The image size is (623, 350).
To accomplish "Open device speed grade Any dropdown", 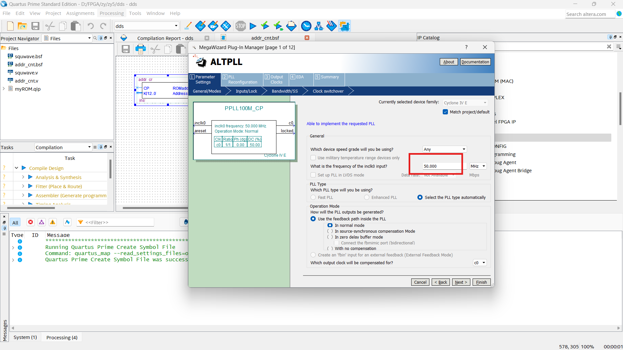I will point(444,149).
